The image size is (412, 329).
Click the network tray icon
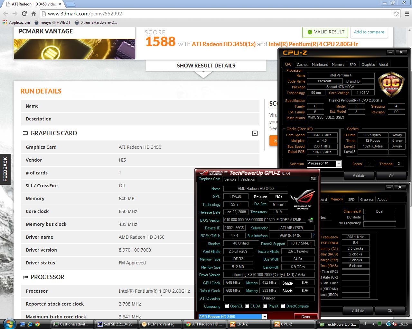coord(389,324)
